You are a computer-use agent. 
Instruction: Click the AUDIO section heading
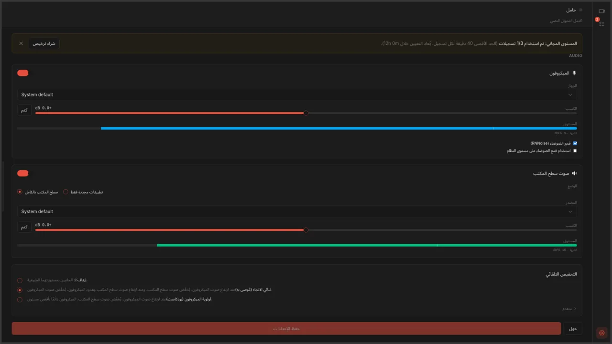(576, 56)
